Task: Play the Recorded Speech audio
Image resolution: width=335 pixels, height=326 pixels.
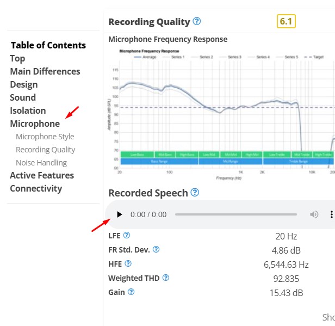Action: coord(120,214)
